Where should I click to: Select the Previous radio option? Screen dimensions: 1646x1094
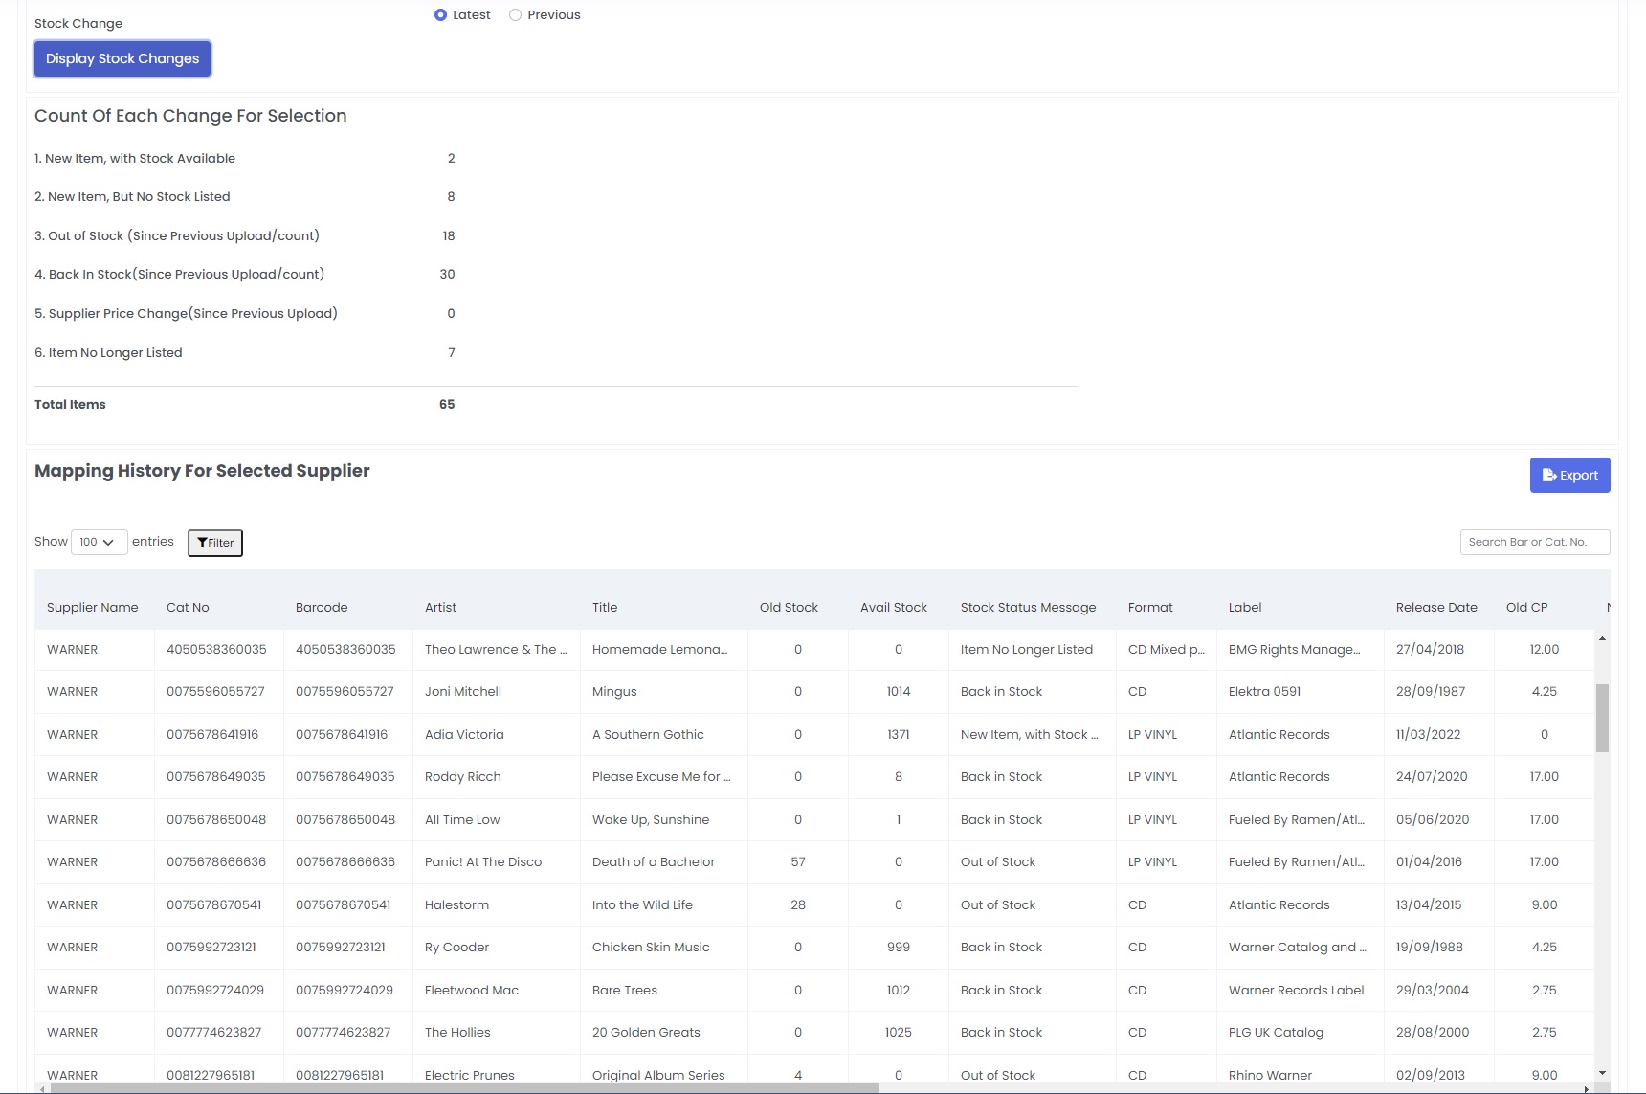516,15
